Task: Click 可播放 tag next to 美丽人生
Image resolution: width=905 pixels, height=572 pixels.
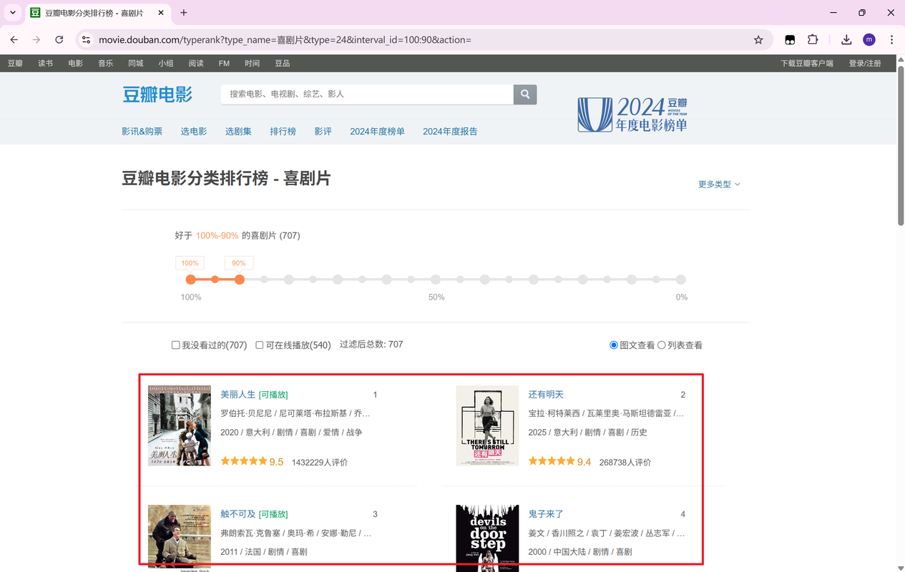Action: (273, 395)
